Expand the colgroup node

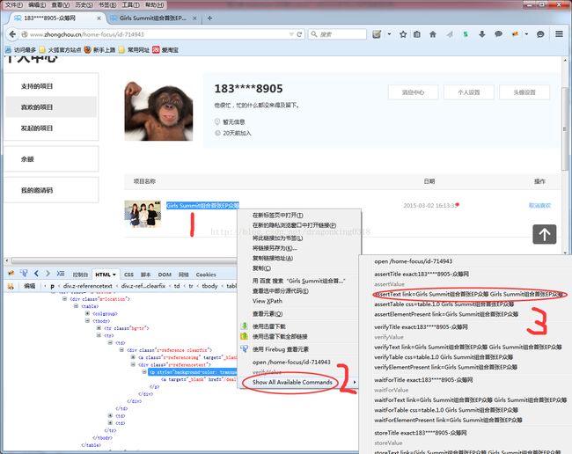[87, 313]
